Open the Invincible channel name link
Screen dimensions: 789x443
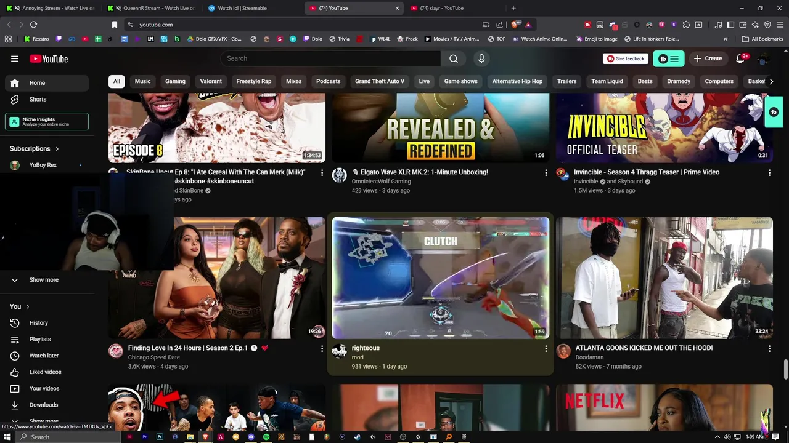coord(586,182)
